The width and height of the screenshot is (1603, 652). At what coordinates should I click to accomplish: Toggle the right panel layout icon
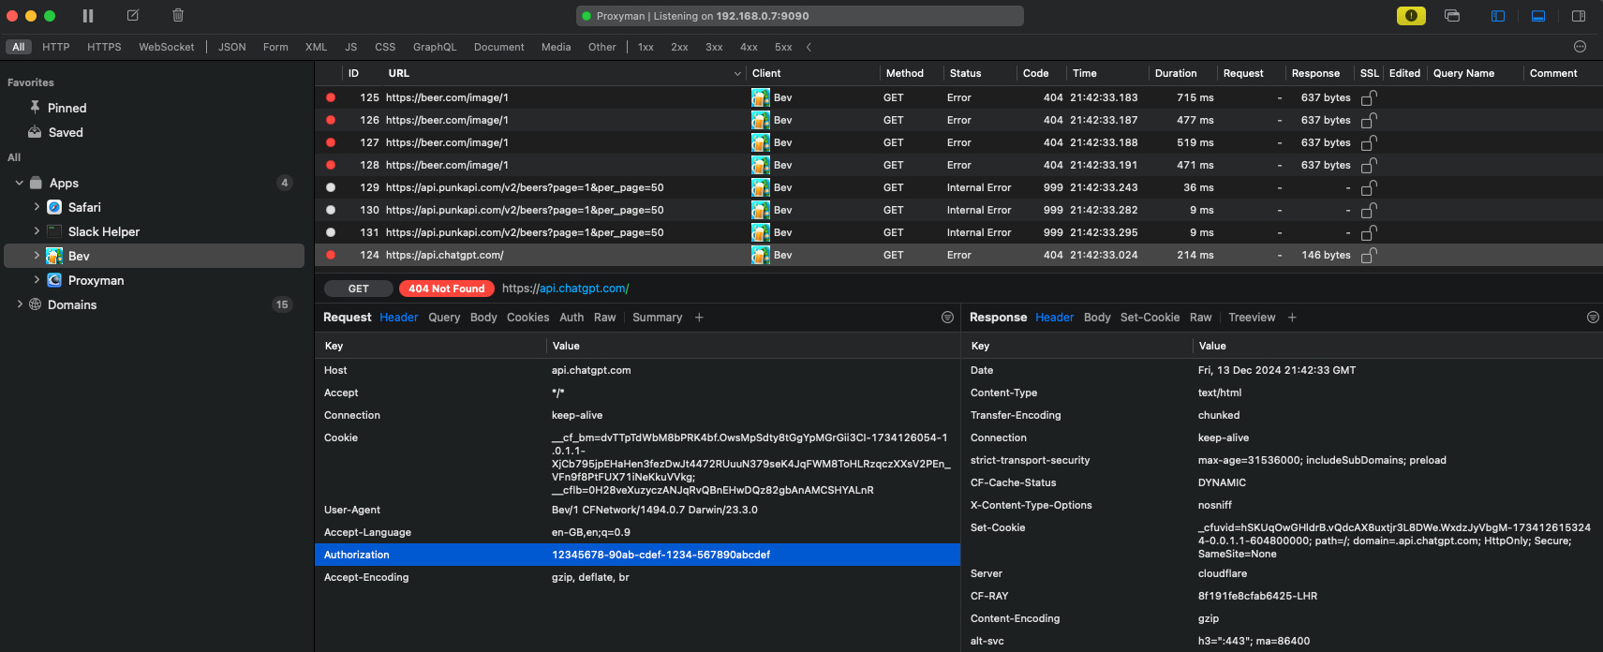click(1579, 16)
